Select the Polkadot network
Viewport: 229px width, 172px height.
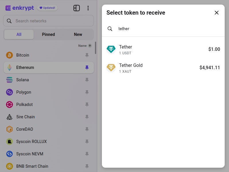pos(48,105)
